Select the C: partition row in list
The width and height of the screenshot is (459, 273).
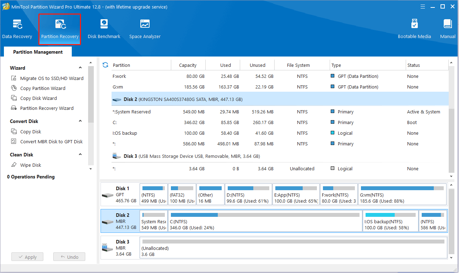[280, 122]
